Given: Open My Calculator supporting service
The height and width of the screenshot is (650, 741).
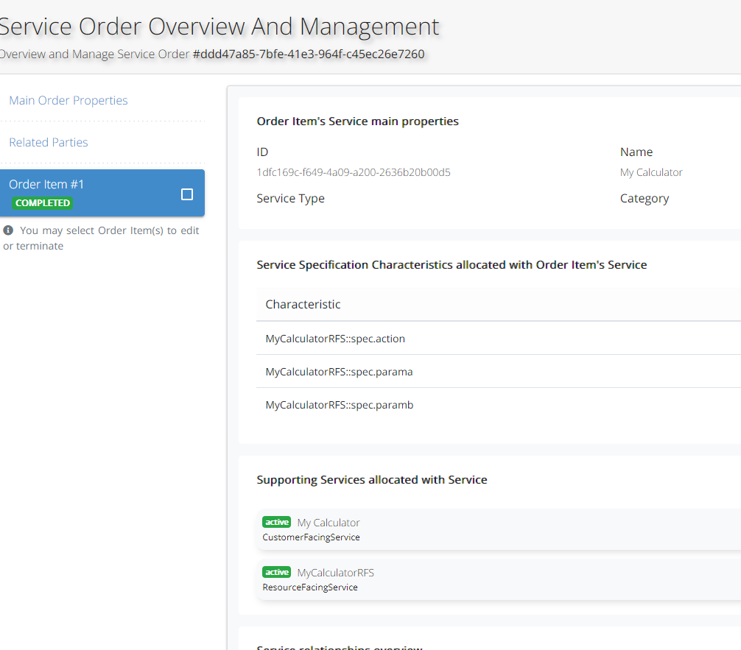Looking at the screenshot, I should [x=329, y=523].
